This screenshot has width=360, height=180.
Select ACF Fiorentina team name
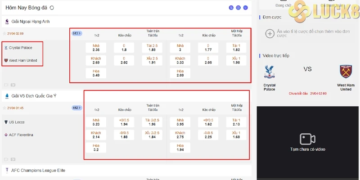[x=21, y=135]
